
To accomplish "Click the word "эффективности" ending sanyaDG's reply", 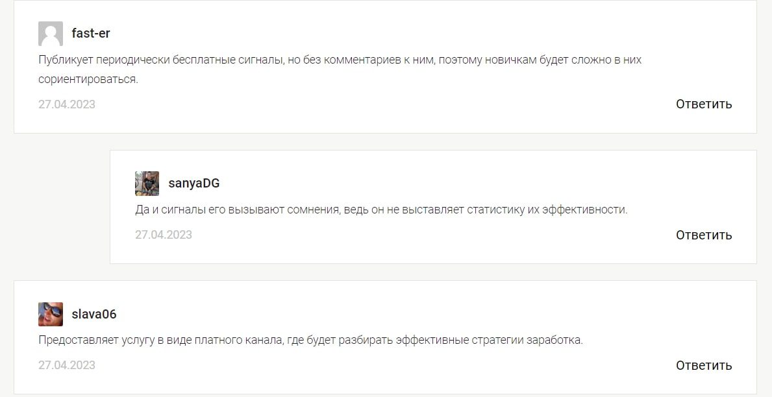I will pyautogui.click(x=585, y=210).
